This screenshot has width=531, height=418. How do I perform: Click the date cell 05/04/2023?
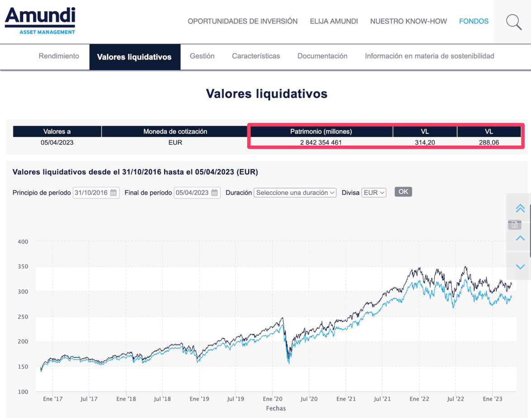point(57,142)
